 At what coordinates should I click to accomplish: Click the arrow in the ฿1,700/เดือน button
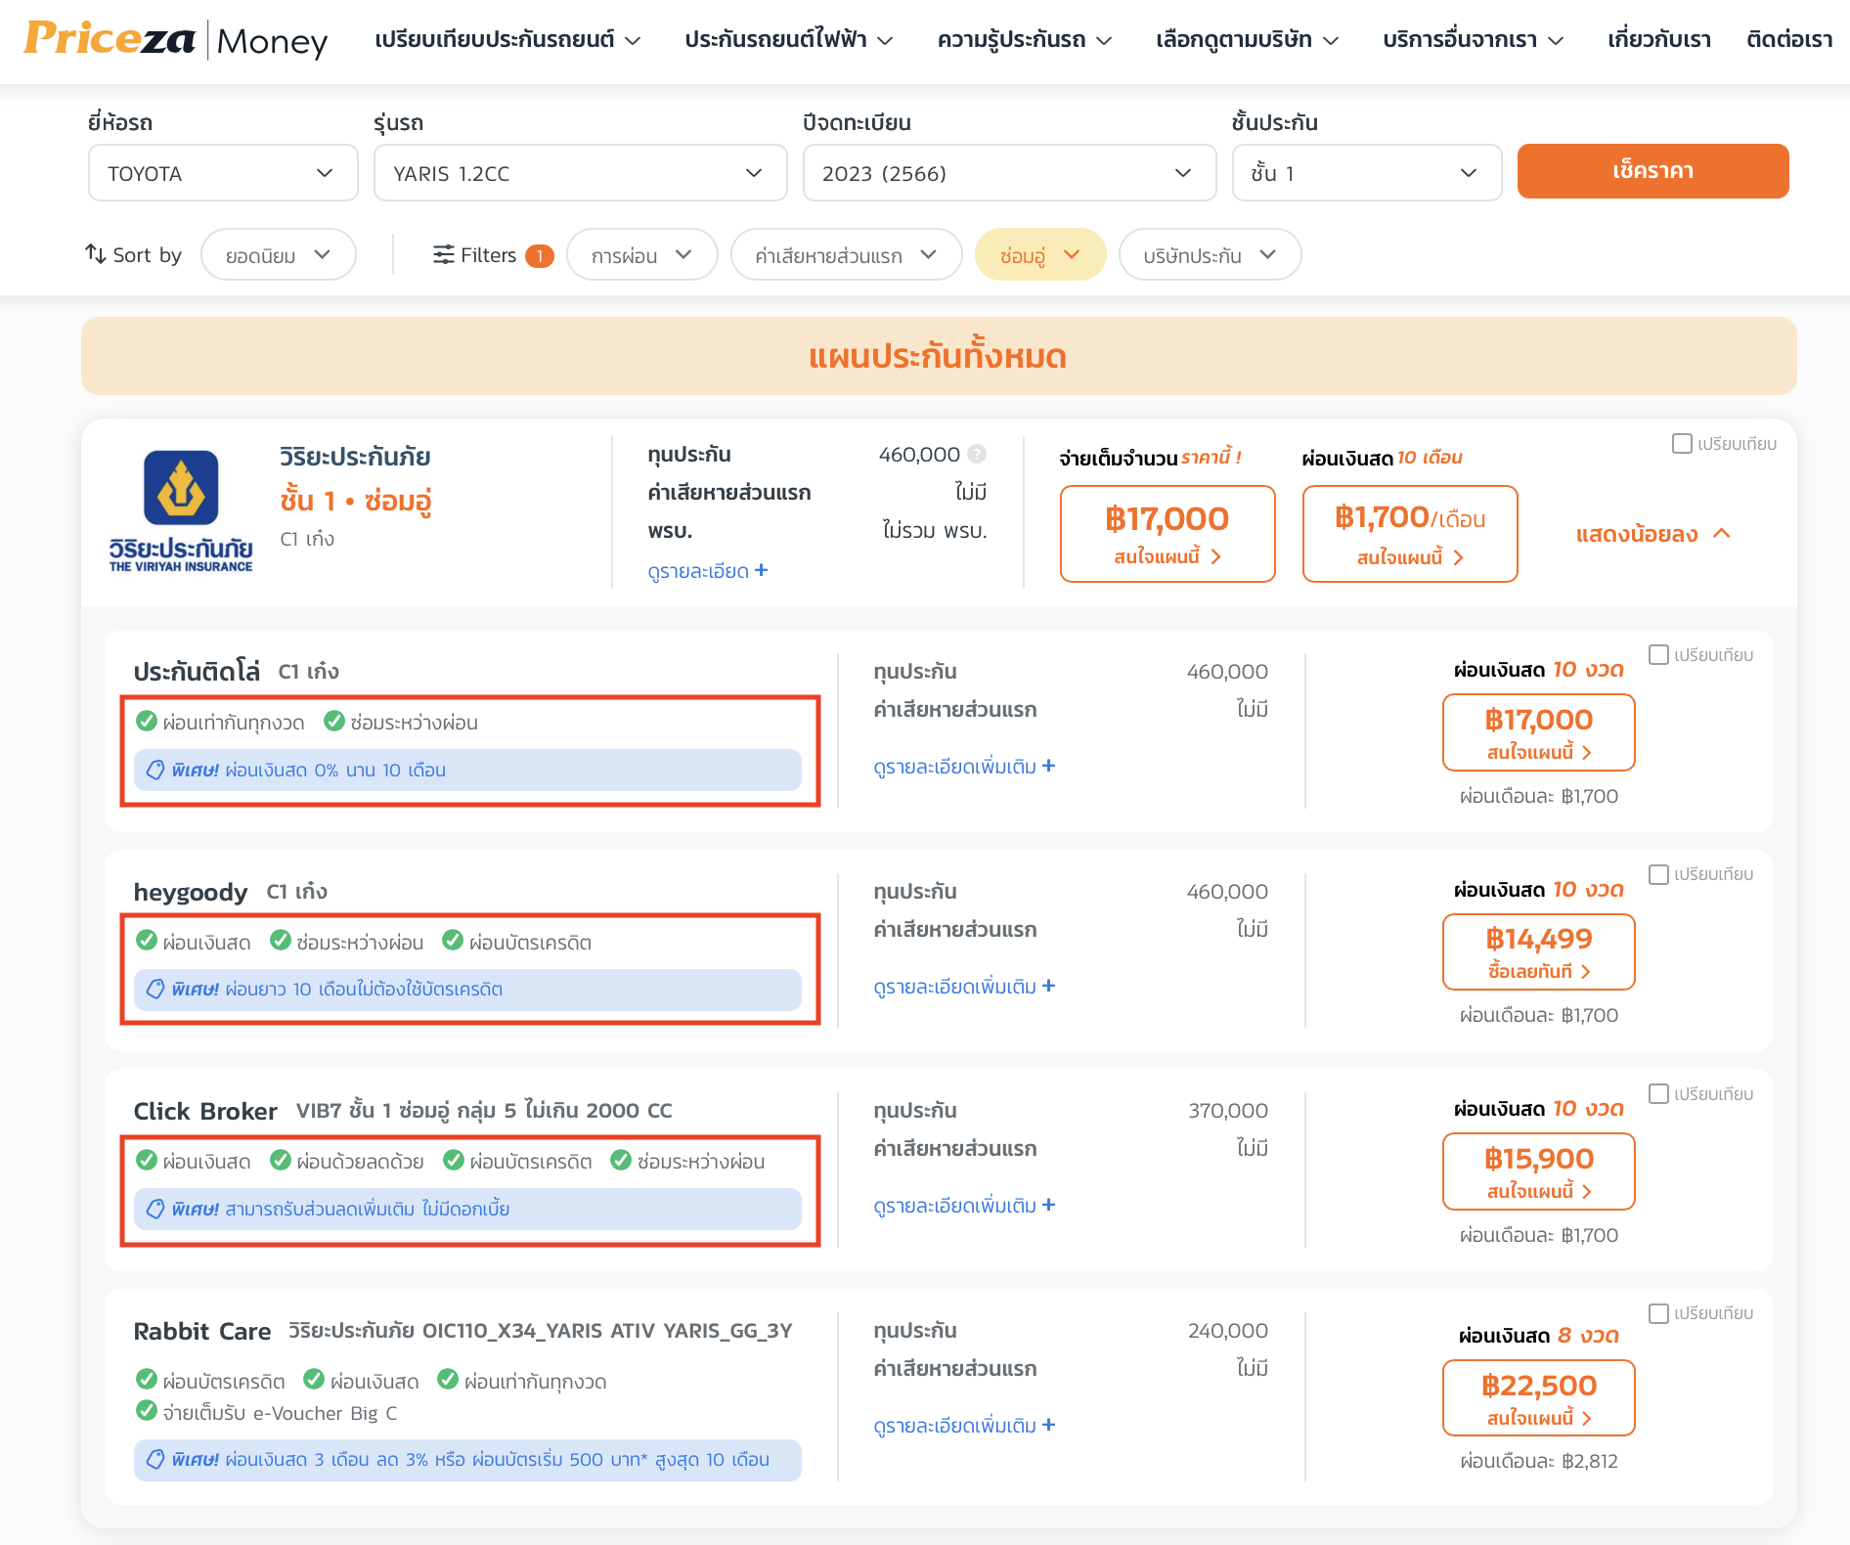1459,557
